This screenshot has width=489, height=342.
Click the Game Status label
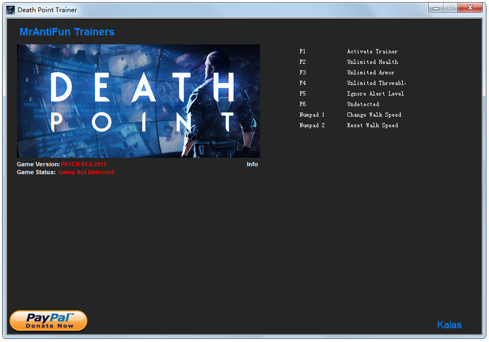pyautogui.click(x=36, y=172)
